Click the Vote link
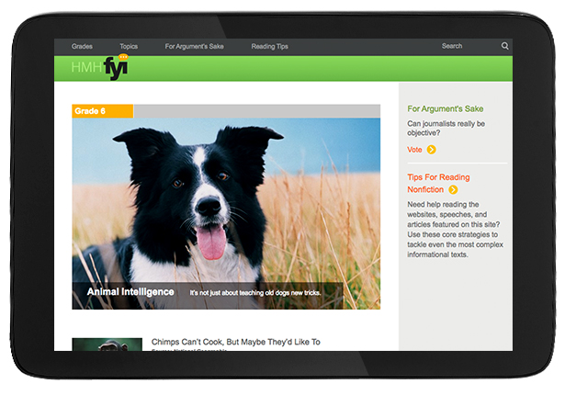 click(414, 150)
